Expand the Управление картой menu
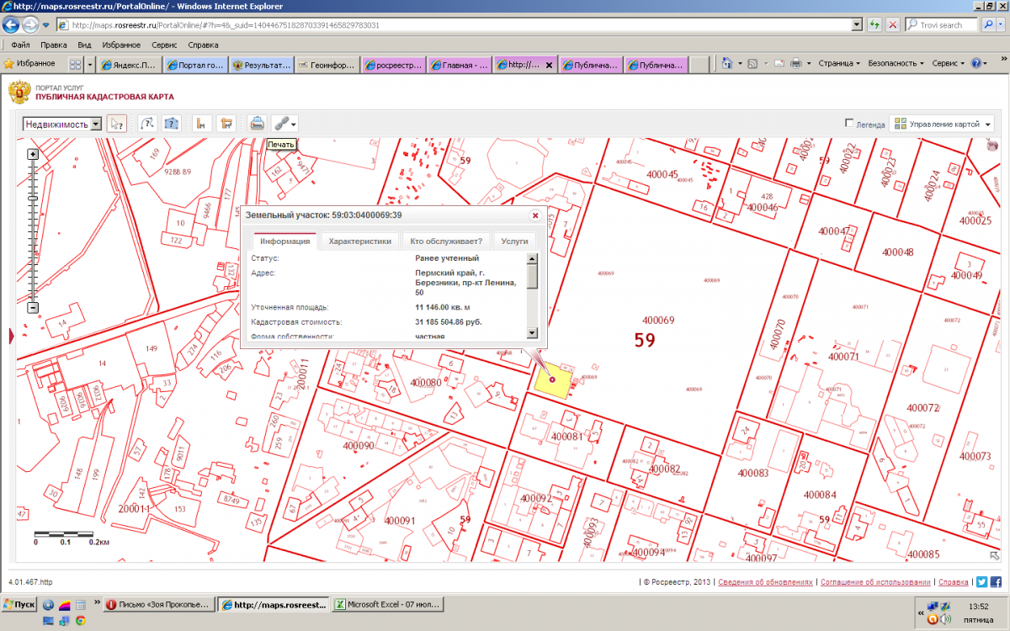 [941, 124]
